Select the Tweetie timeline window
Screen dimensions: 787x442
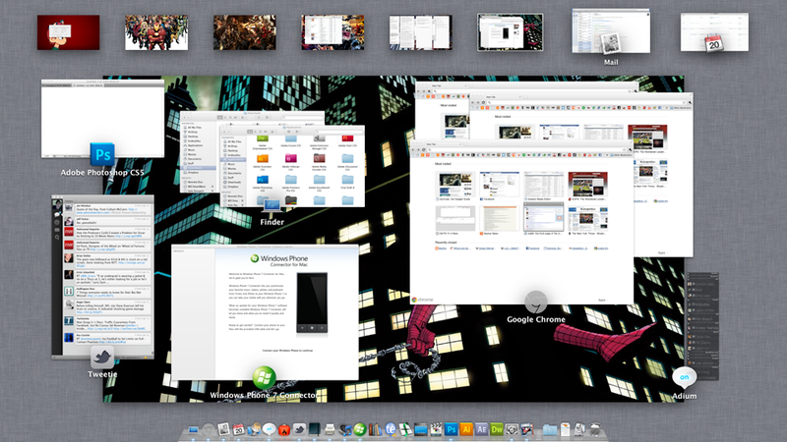click(102, 277)
